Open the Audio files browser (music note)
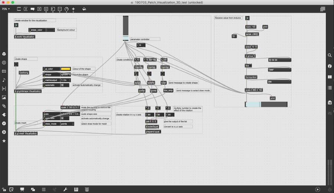This screenshot has width=334, height=193. [4, 80]
